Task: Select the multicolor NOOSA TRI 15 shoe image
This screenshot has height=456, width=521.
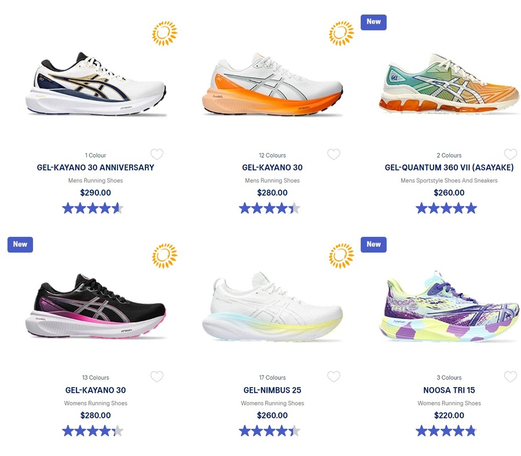Action: (449, 307)
